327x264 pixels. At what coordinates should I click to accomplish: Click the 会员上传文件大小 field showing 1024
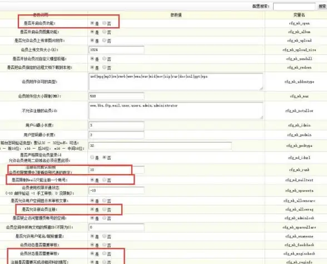click(116, 50)
